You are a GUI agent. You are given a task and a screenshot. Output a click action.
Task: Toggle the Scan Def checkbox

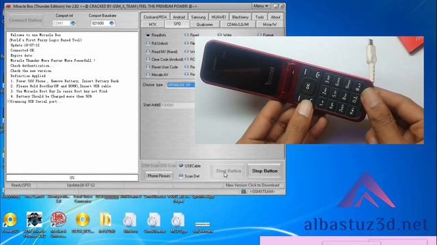coord(181,176)
